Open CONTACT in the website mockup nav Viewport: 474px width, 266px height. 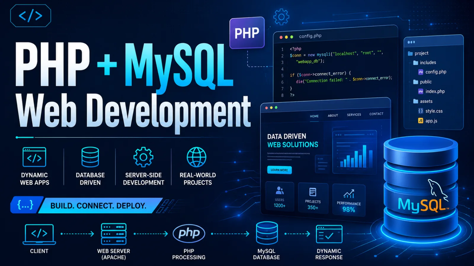click(376, 114)
